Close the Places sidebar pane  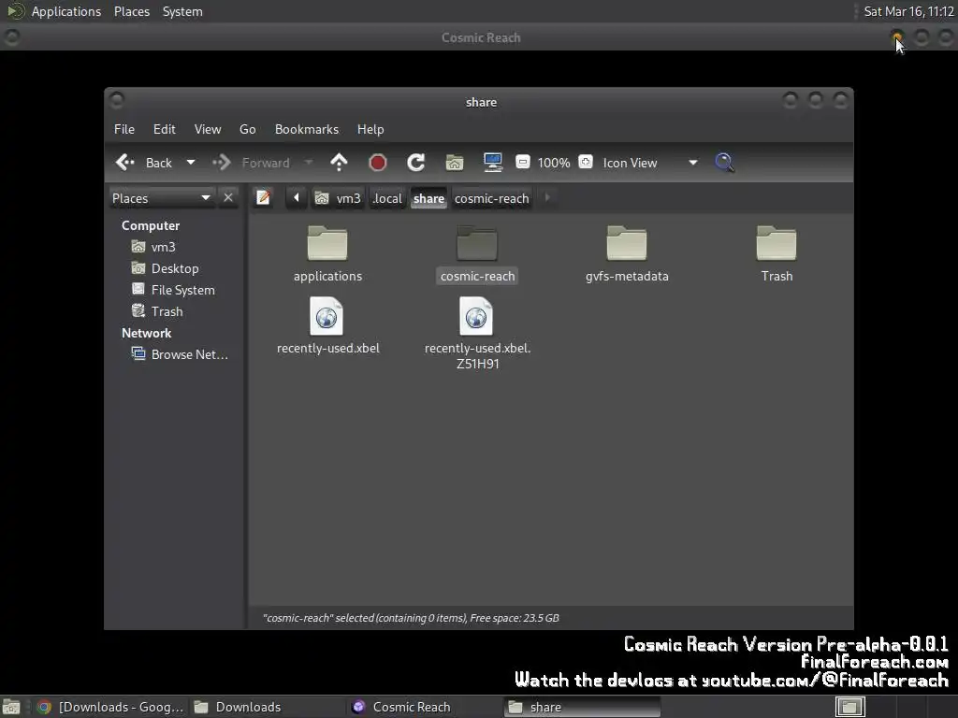(x=228, y=198)
